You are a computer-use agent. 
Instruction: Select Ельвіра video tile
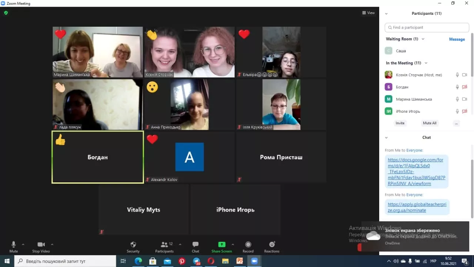pyautogui.click(x=281, y=52)
